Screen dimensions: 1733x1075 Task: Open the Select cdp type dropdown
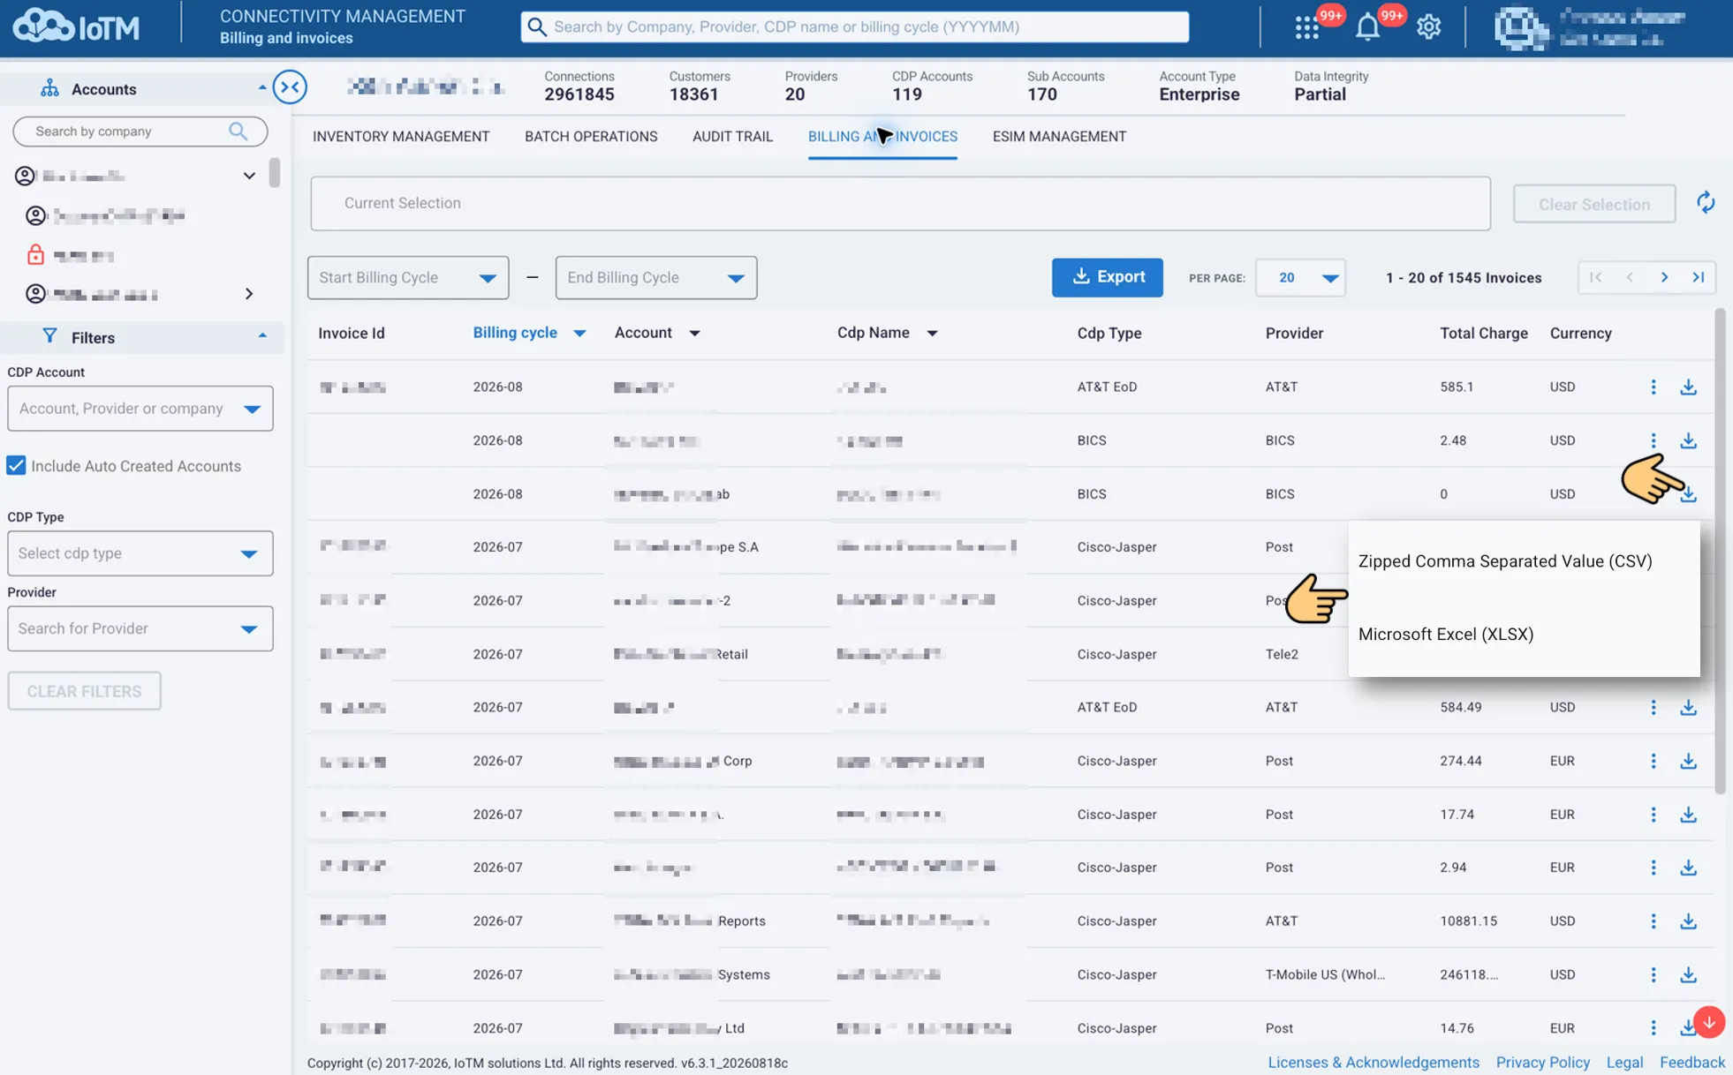[x=140, y=553]
